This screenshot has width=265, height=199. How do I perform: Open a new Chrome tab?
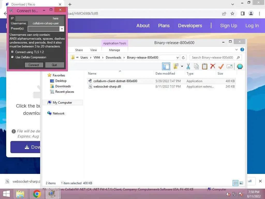pos(70,4)
